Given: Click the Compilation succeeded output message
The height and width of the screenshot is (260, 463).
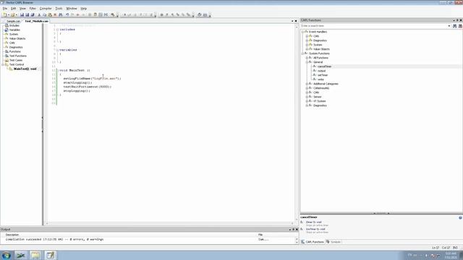Looking at the screenshot, I should 55,239.
